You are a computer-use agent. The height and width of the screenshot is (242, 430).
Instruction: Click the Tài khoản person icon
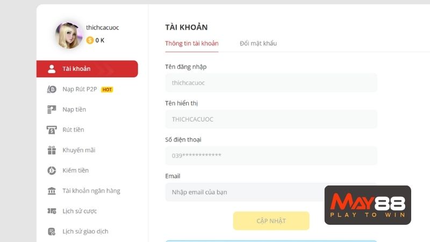52,69
